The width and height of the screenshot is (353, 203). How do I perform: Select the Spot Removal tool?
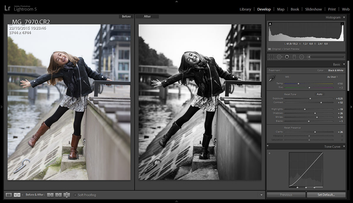click(x=279, y=56)
